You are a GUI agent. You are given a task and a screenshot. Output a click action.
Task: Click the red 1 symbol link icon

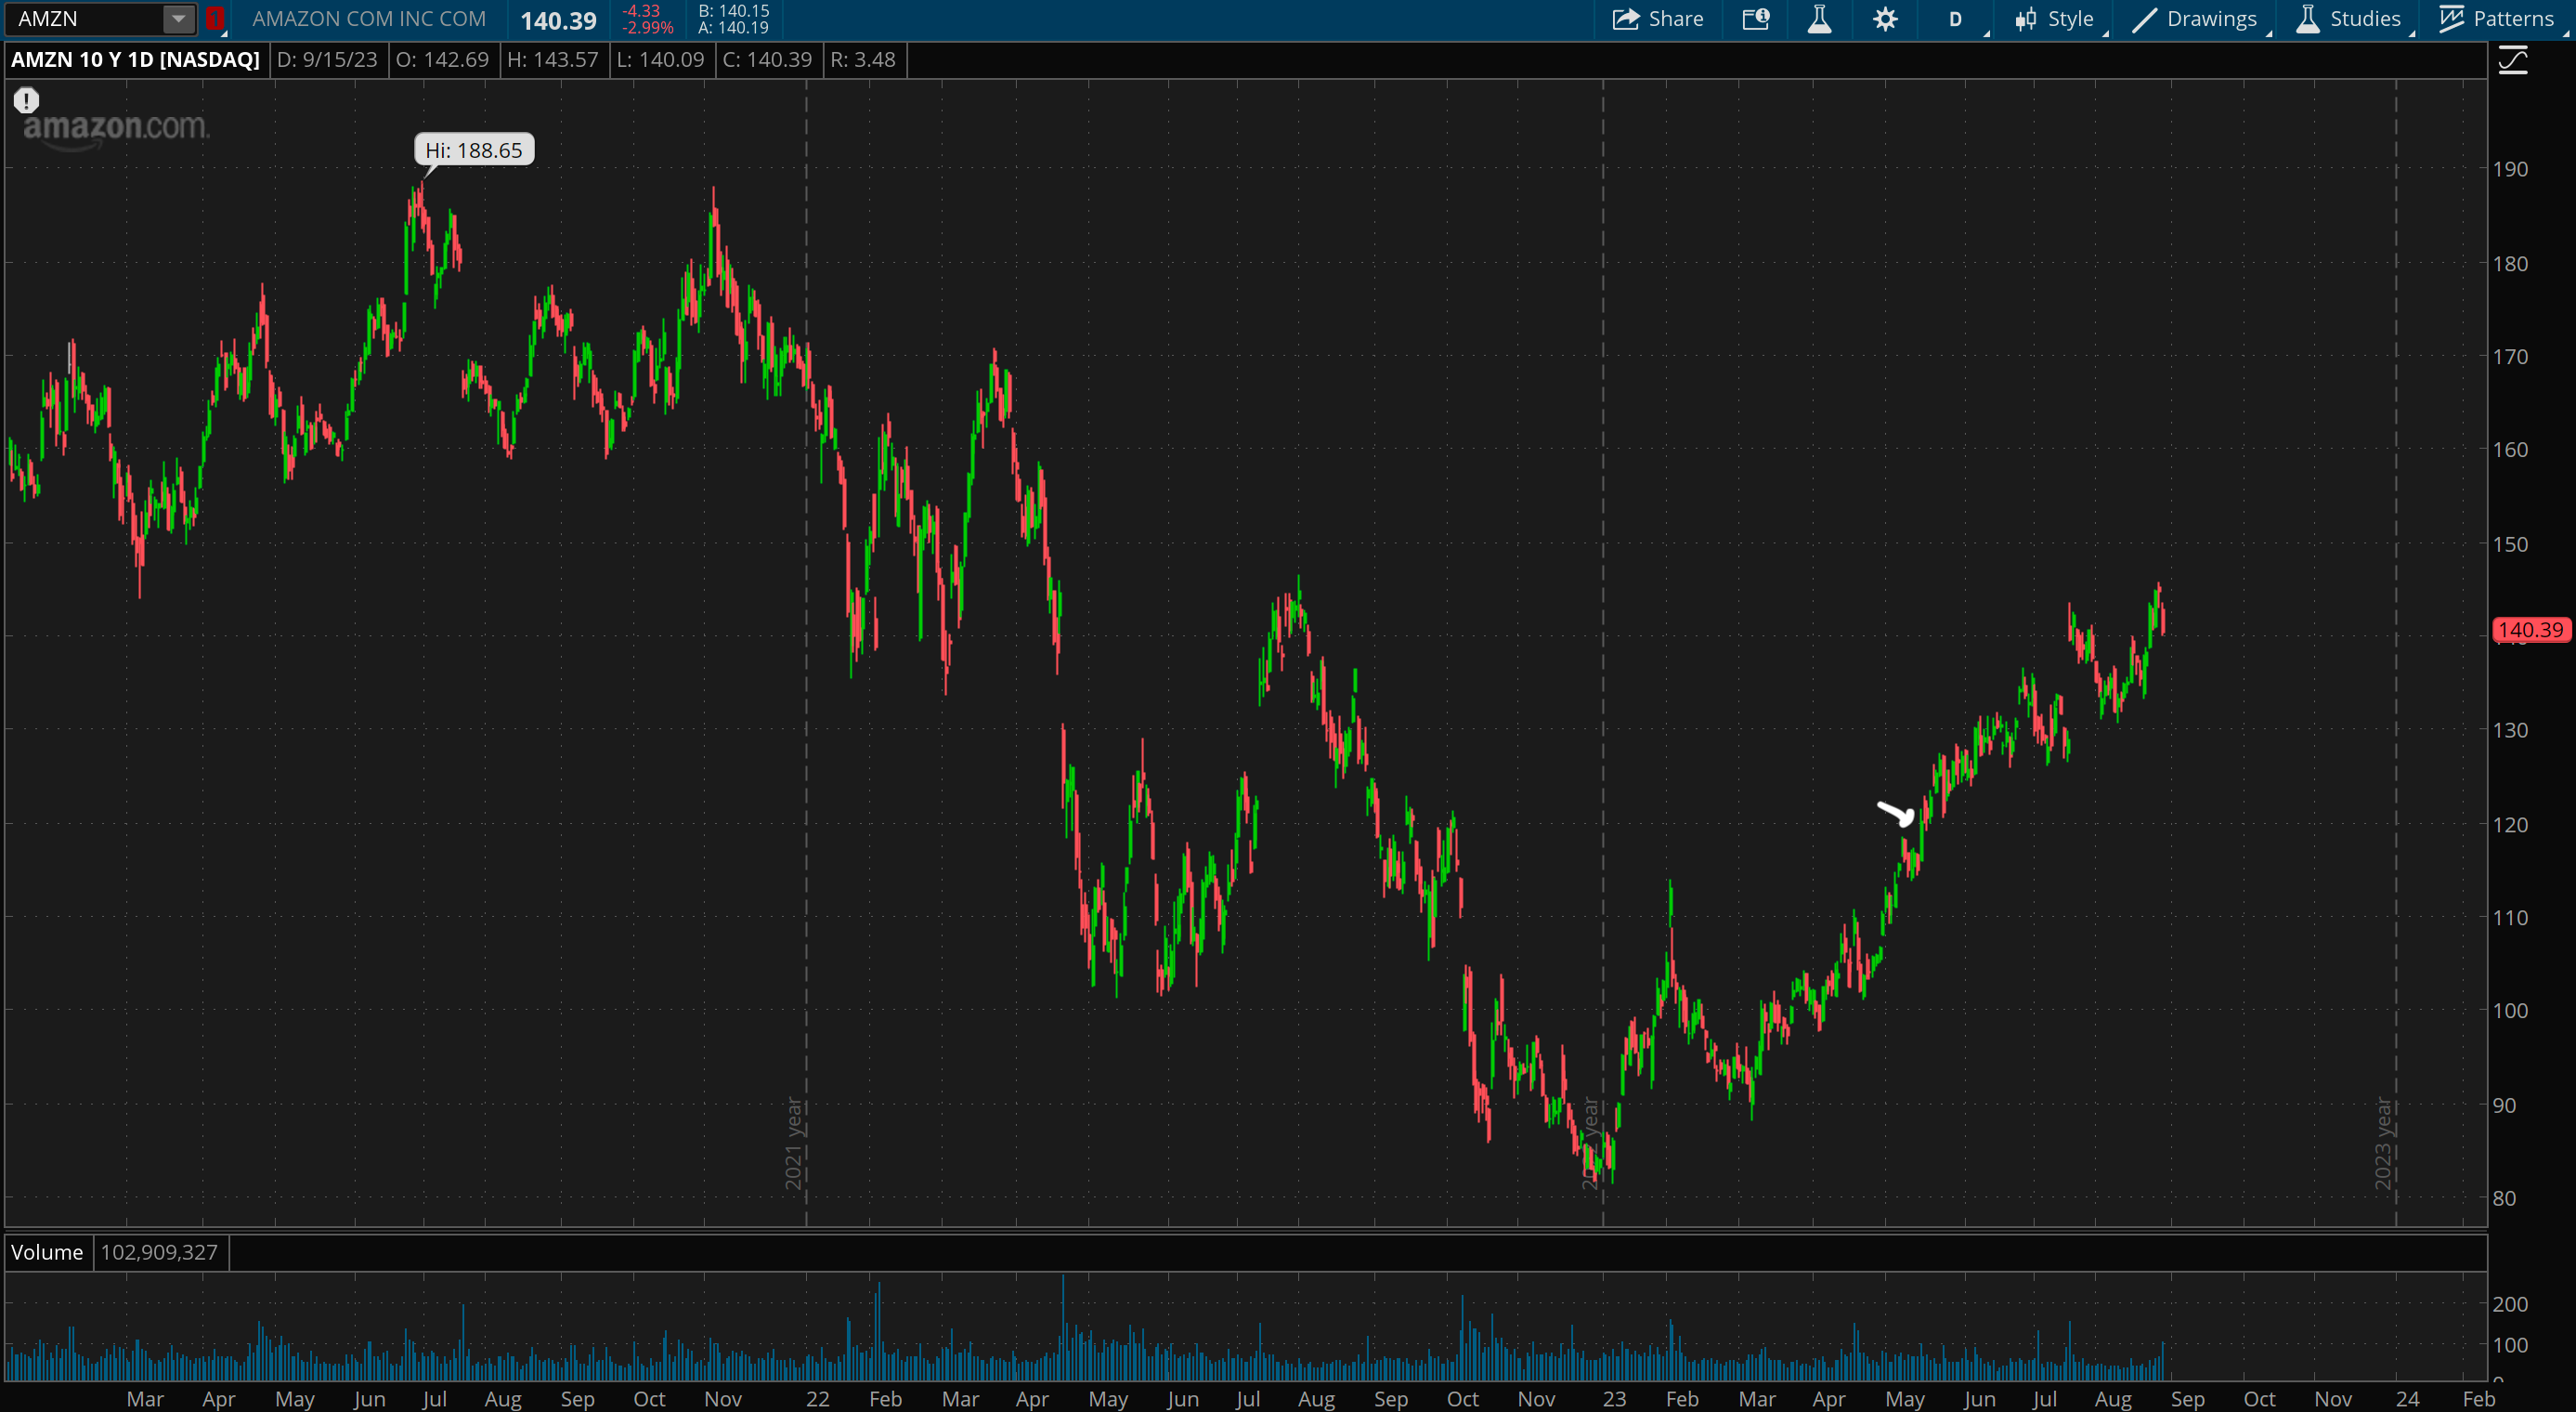tap(214, 18)
